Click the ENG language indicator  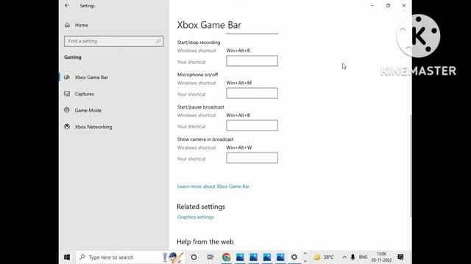click(x=363, y=257)
